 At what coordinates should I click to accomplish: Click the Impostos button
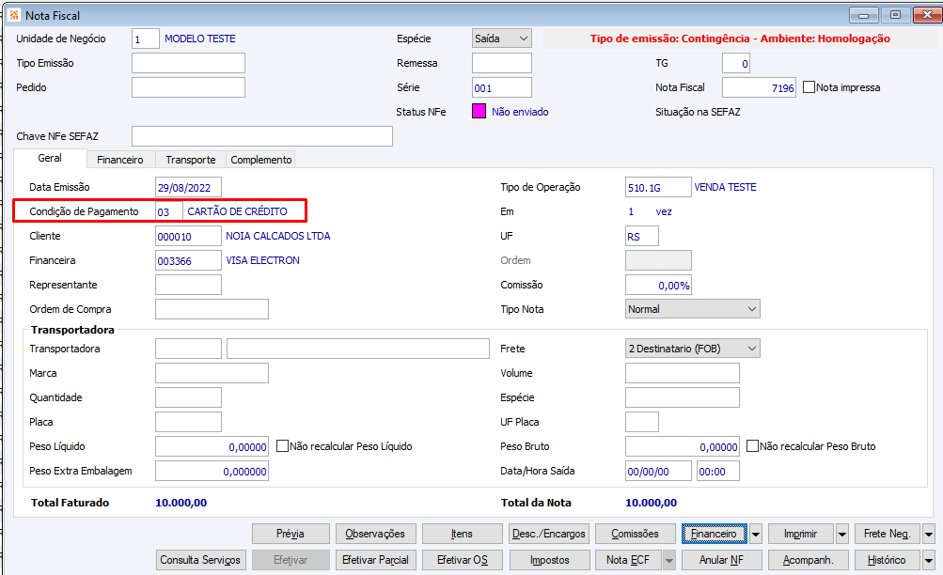(x=548, y=560)
